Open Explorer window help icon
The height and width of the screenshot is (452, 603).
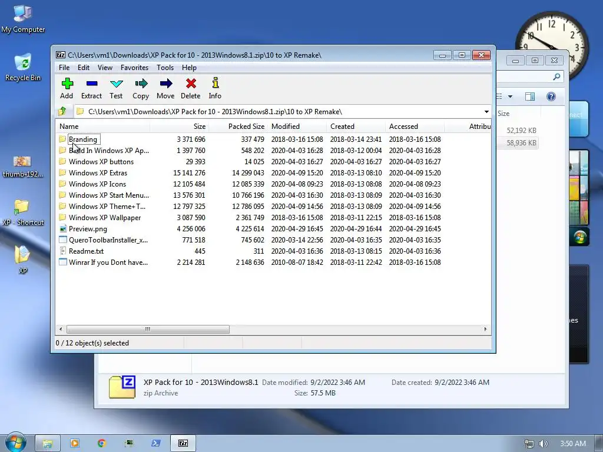tap(551, 97)
